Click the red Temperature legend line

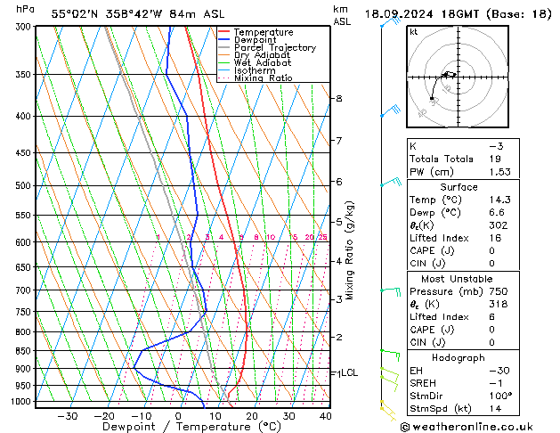224,32
